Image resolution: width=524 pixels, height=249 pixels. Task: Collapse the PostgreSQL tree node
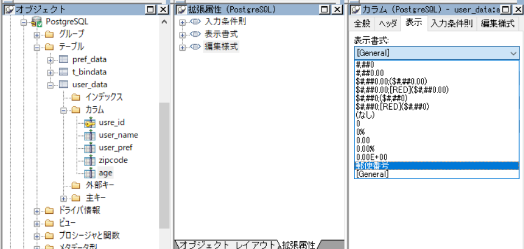[x=23, y=22]
